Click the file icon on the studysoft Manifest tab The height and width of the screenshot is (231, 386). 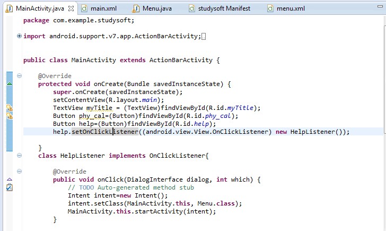click(x=187, y=8)
